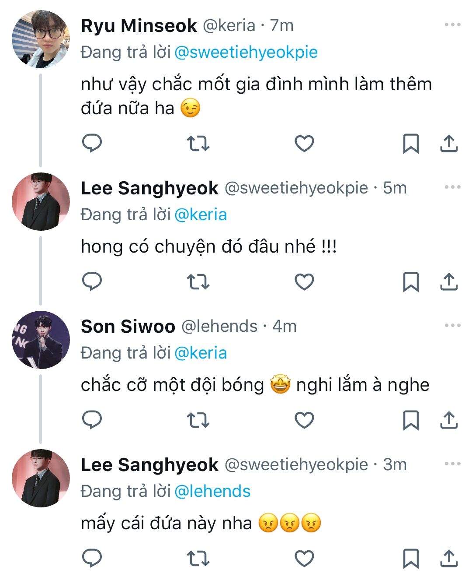
Task: Bookmark Ryu Minseok's tweet
Action: pyautogui.click(x=410, y=143)
